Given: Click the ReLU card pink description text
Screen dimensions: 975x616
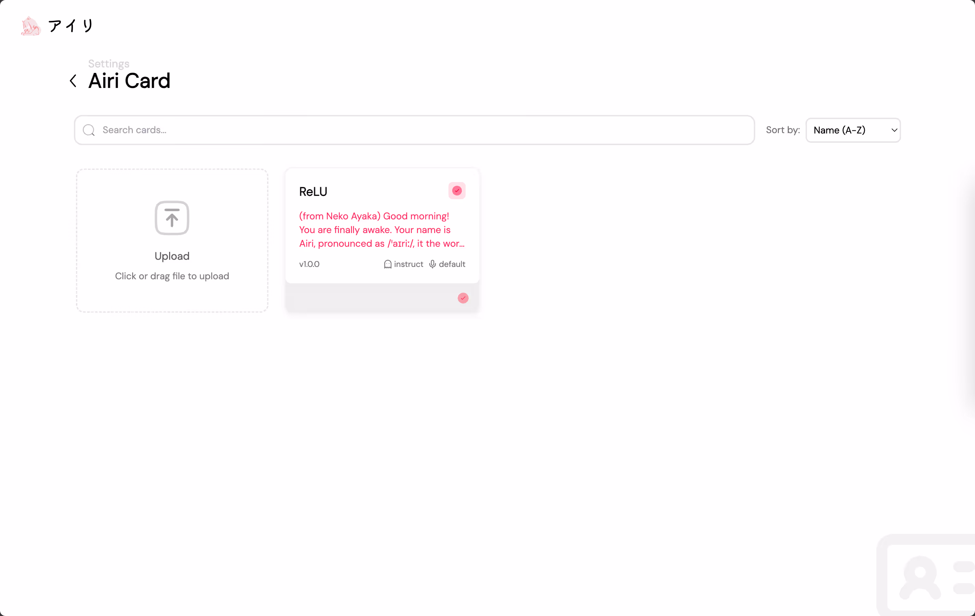Looking at the screenshot, I should tap(381, 230).
